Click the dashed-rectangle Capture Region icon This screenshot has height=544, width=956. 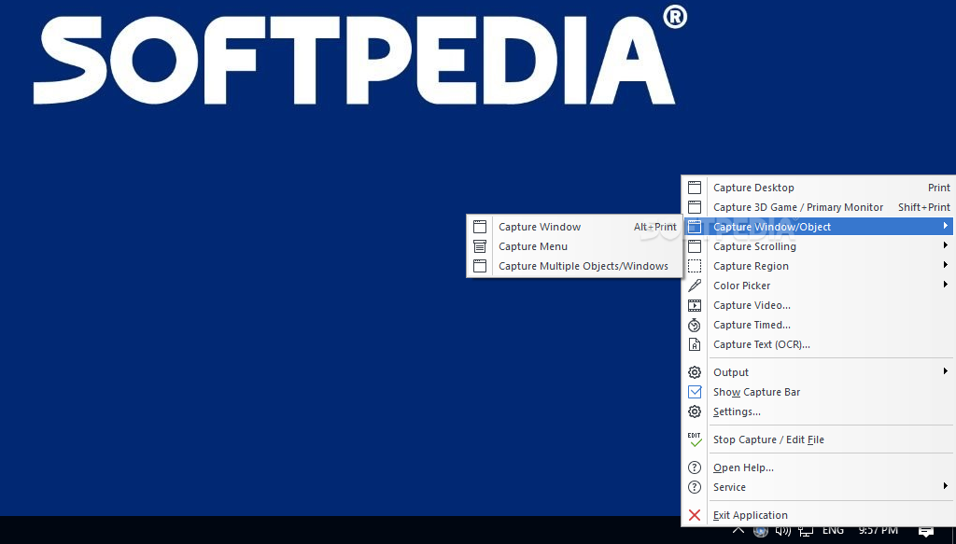pos(695,266)
